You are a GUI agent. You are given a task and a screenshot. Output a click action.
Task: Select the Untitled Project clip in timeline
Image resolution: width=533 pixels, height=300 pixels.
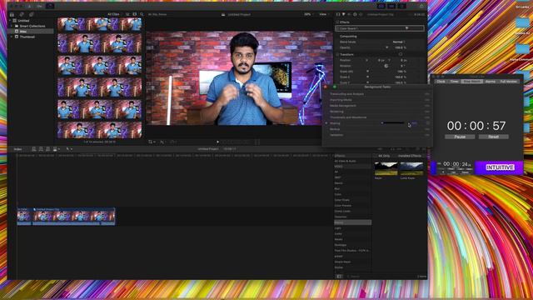[74, 217]
